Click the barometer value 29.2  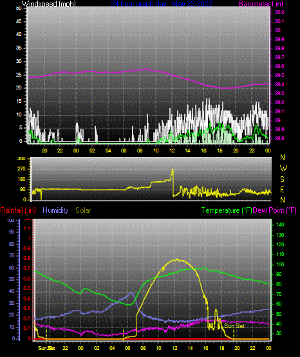pos(279,102)
